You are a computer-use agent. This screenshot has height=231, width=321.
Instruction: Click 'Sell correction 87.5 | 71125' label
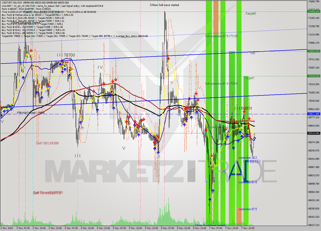tap(221, 36)
